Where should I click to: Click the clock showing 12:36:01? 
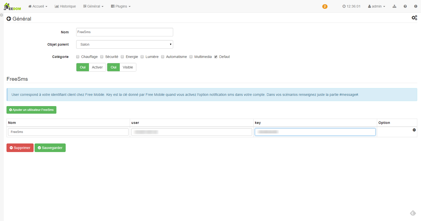point(351,6)
